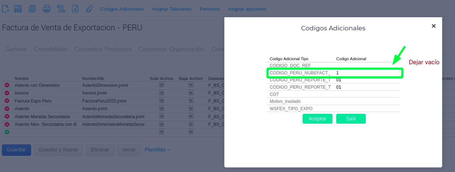Click the CODIGO_PERU_NUBEFACT_ code value field

point(367,73)
